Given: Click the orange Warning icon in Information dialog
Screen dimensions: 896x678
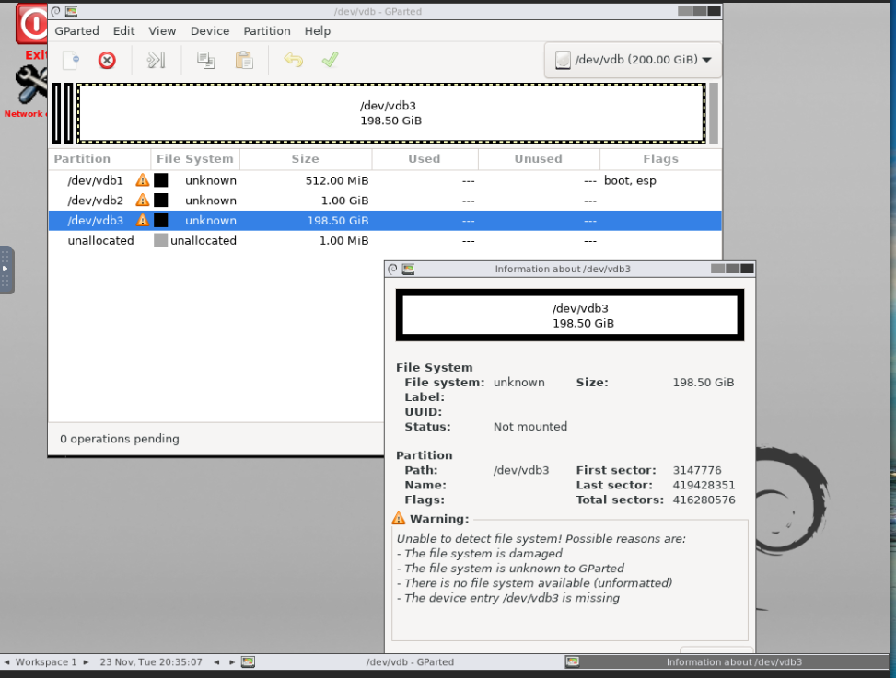Looking at the screenshot, I should point(399,518).
